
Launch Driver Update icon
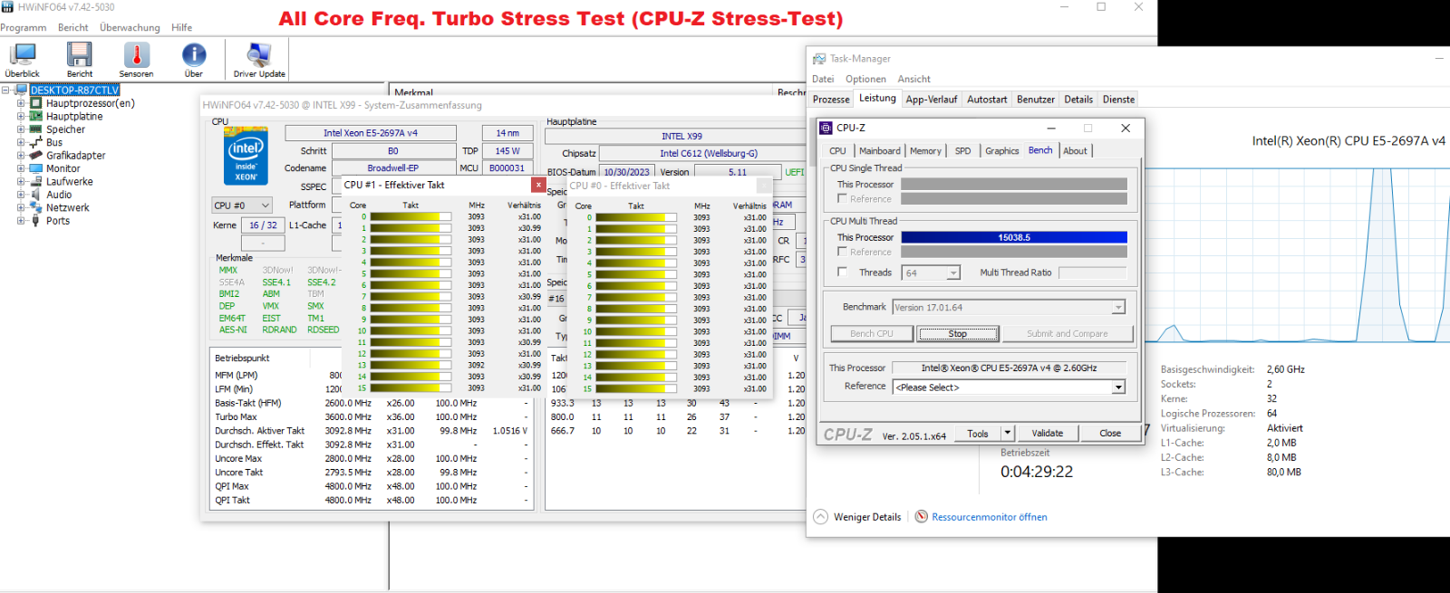(259, 56)
